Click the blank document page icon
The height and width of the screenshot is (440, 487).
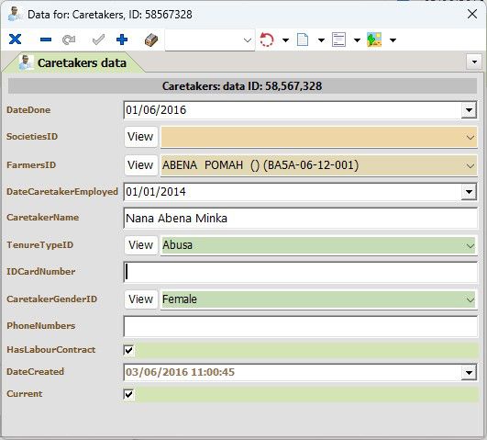pos(303,39)
